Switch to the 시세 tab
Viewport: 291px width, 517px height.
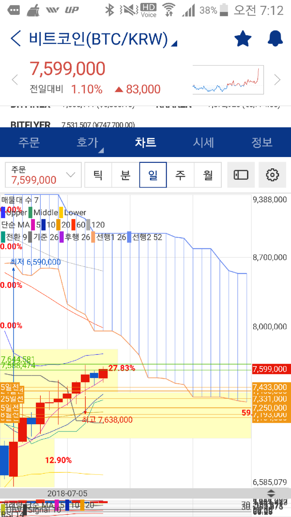click(x=203, y=142)
